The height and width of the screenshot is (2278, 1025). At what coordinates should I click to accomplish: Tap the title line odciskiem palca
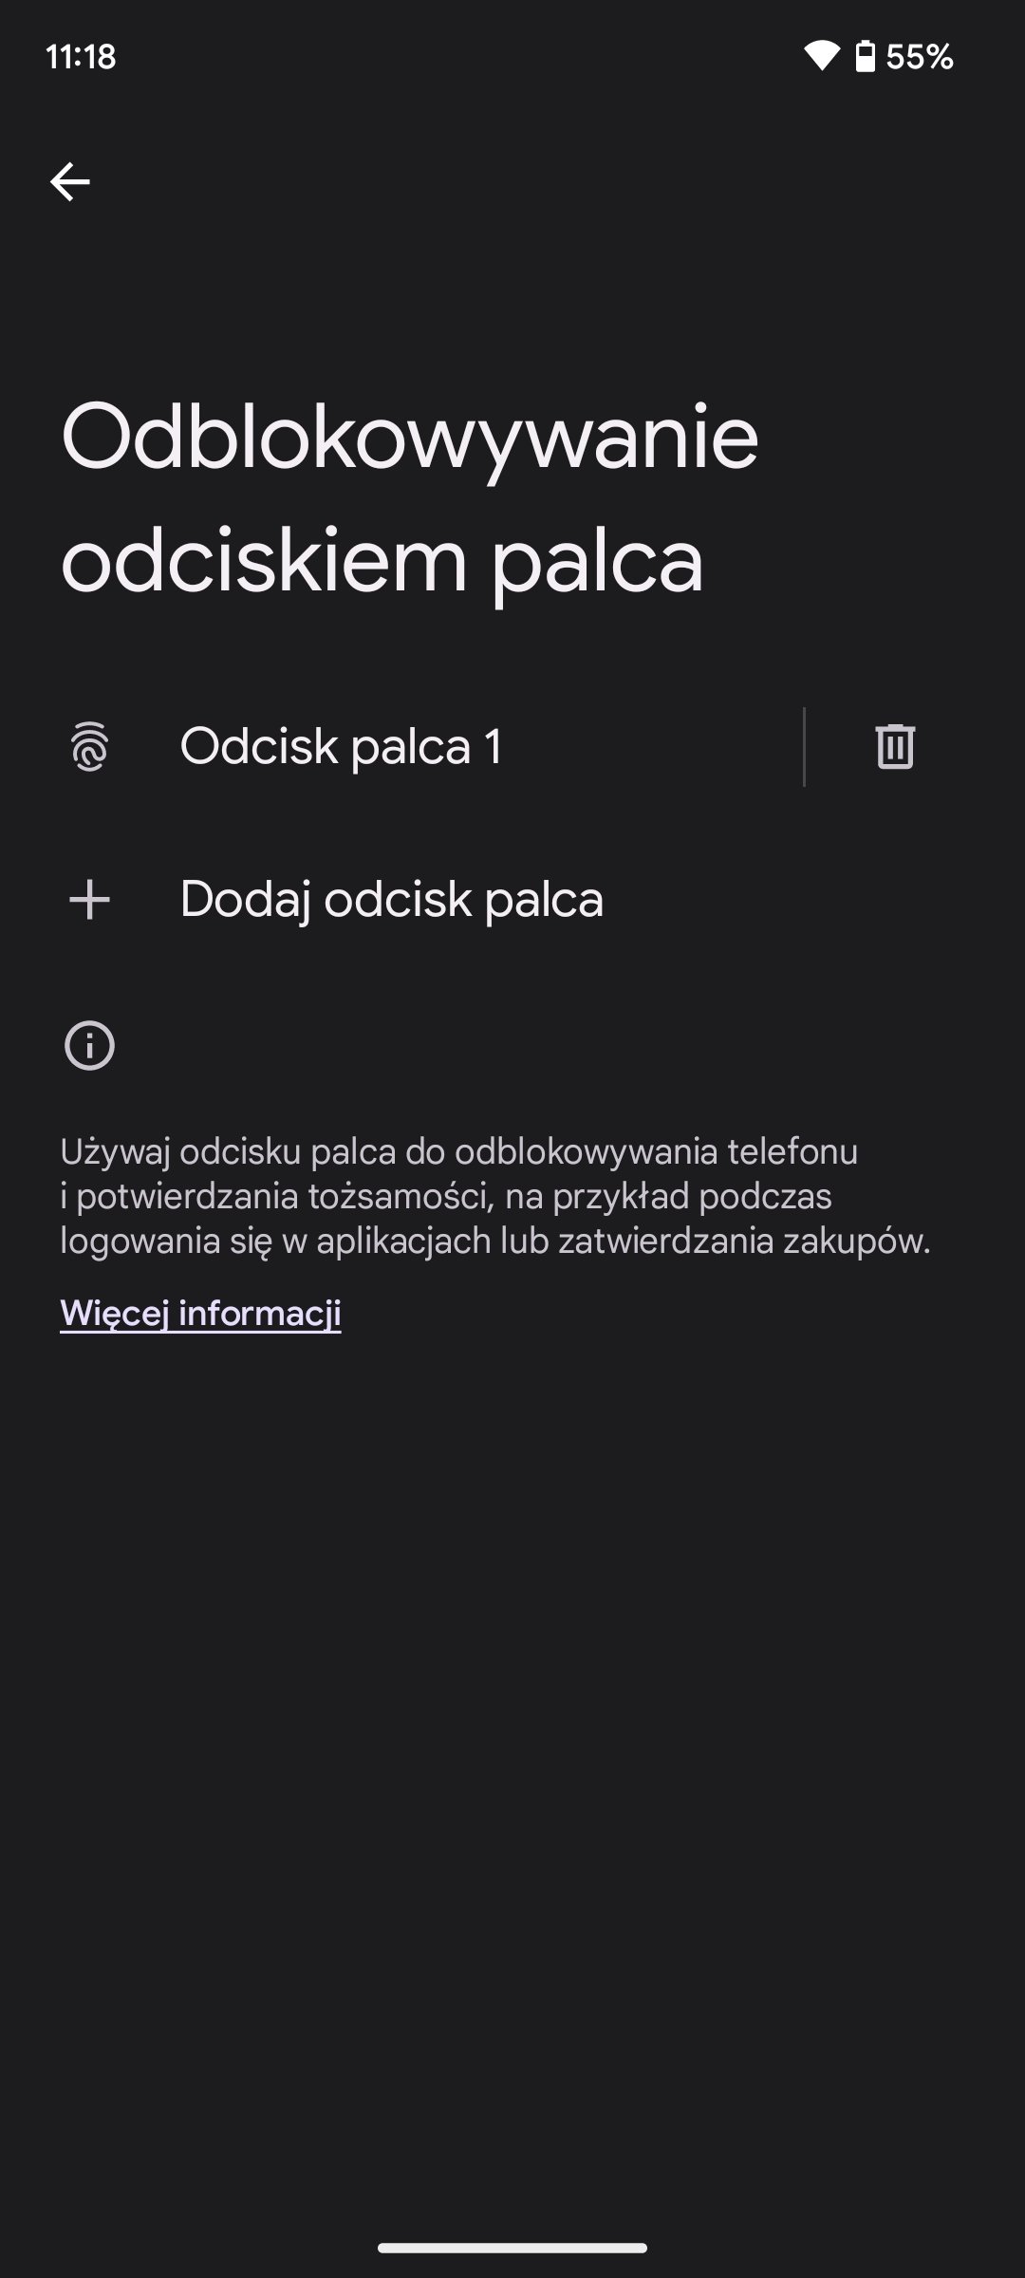pos(382,560)
